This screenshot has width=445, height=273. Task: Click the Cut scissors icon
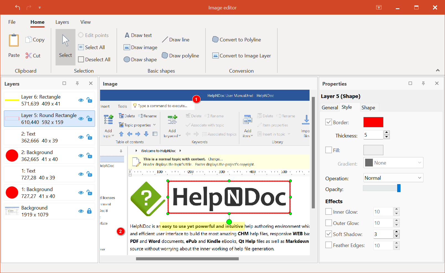(29, 55)
